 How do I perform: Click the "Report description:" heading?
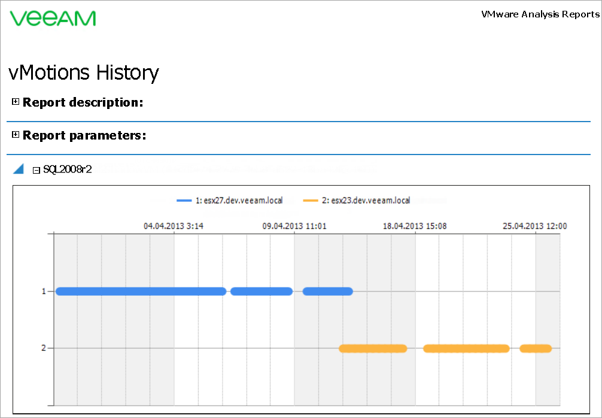(83, 102)
